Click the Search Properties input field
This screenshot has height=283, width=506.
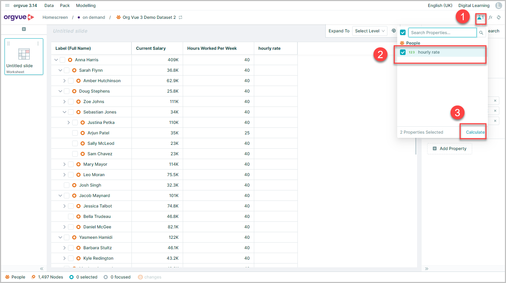tap(442, 33)
